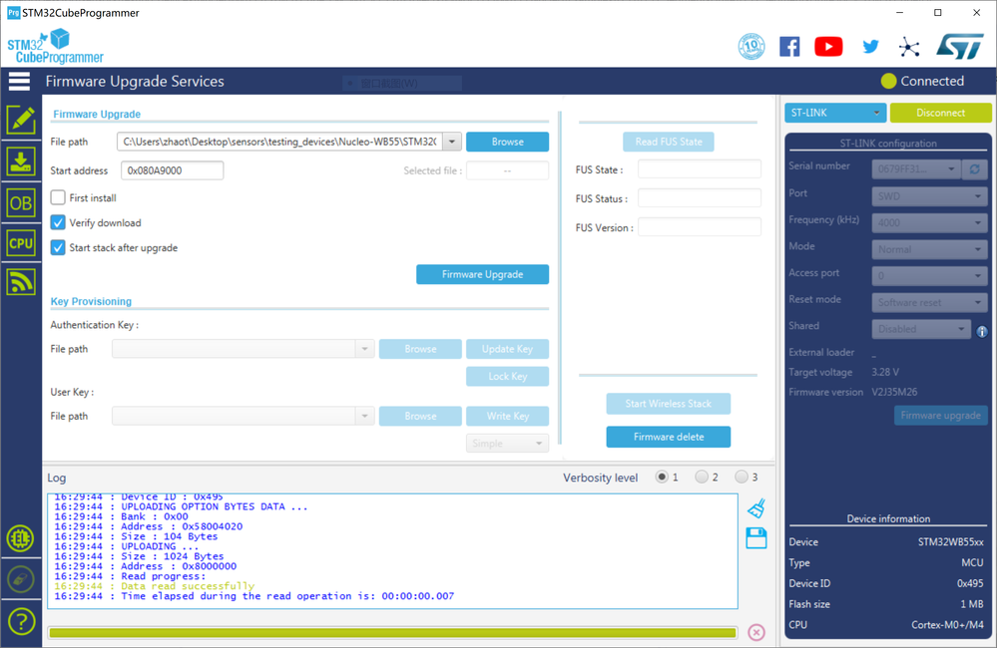Click the FUS Version field
Screen dimensions: 997x648
click(x=700, y=227)
